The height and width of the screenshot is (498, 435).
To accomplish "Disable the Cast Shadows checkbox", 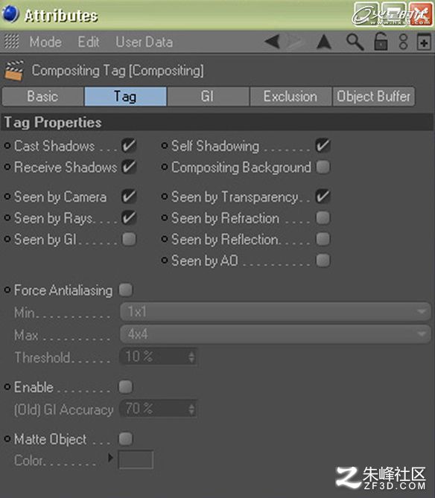I will click(x=129, y=146).
